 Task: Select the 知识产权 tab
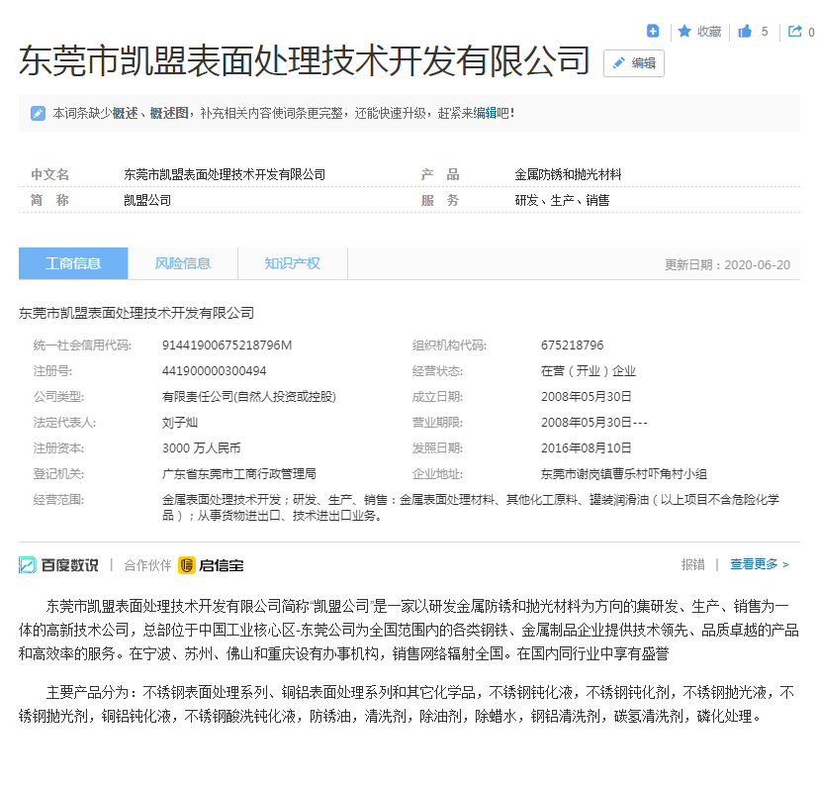[x=292, y=263]
